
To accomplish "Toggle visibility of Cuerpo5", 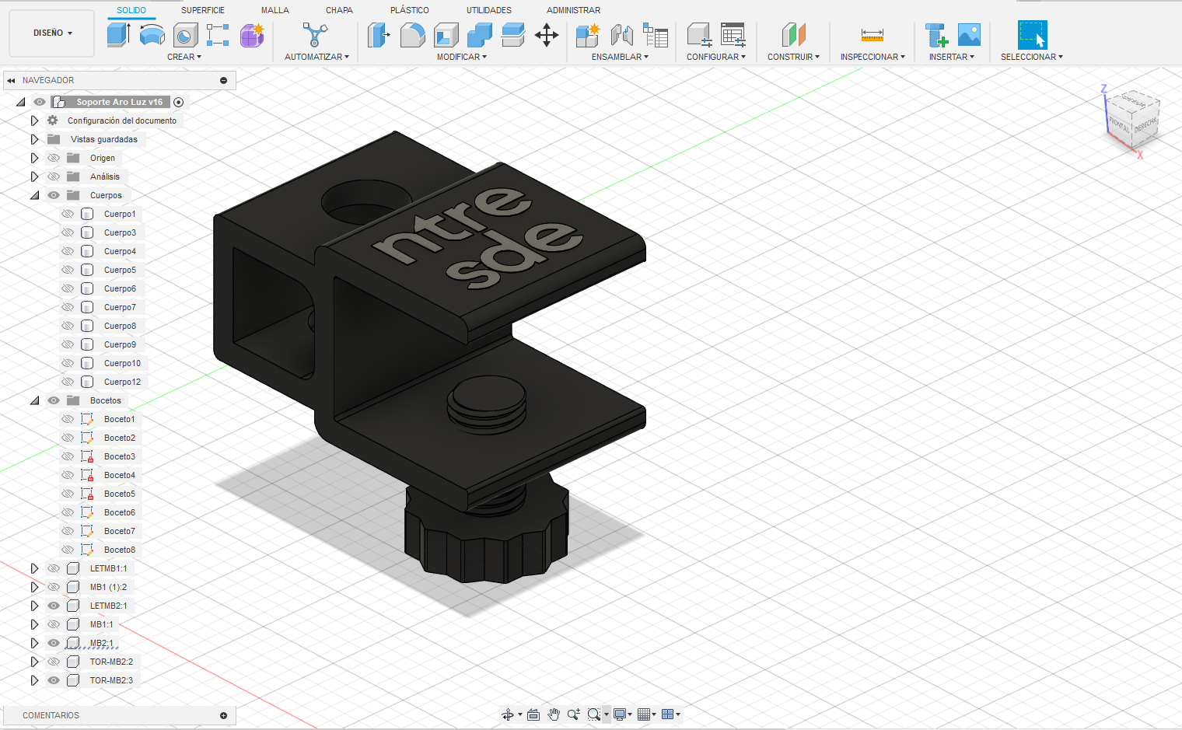I will point(68,270).
